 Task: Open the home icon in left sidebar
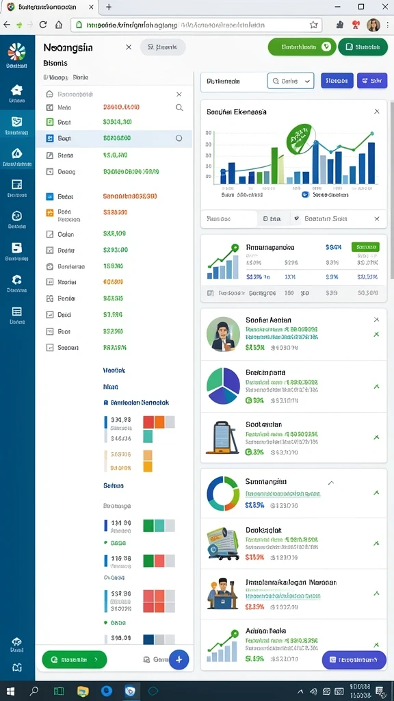pyautogui.click(x=16, y=90)
